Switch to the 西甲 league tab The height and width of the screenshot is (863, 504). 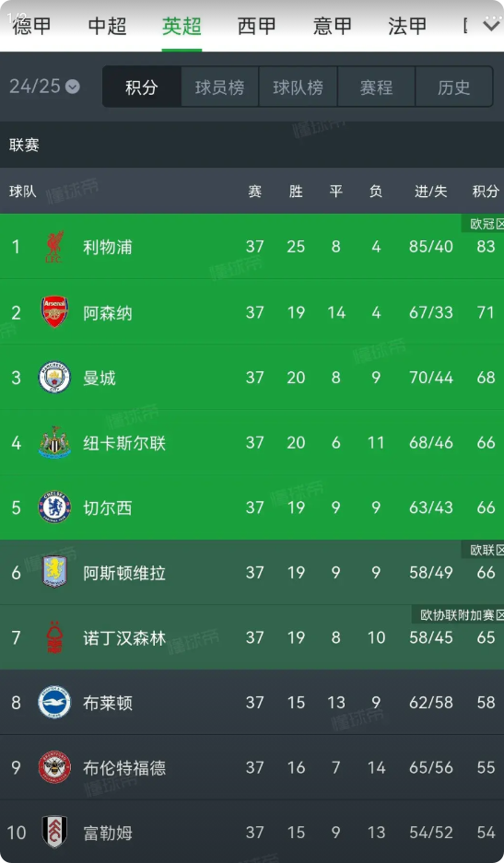[257, 26]
